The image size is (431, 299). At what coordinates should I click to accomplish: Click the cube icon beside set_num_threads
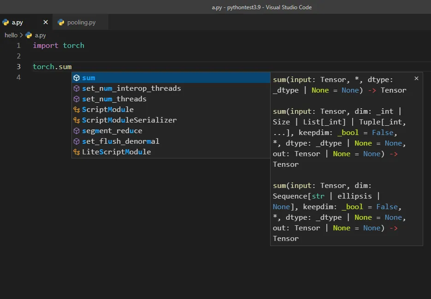77,99
